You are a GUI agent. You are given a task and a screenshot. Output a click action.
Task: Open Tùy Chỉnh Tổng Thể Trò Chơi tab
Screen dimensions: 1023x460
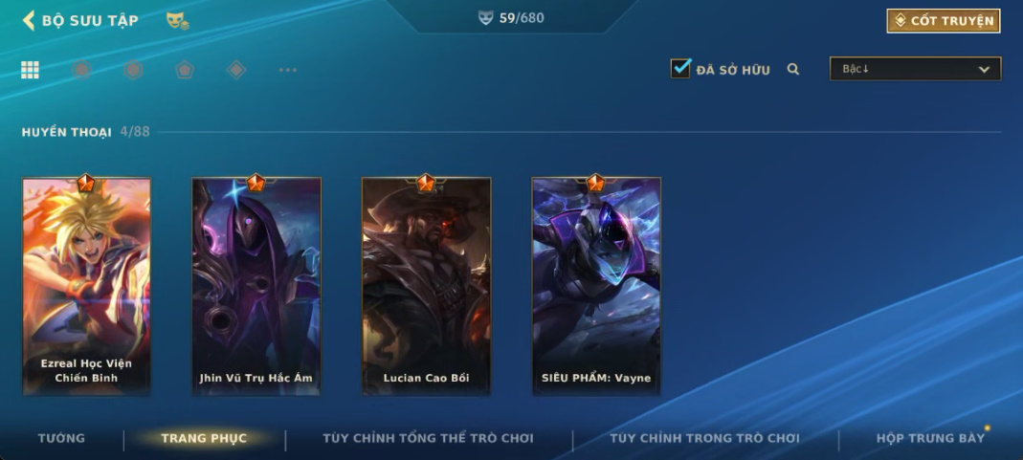[x=428, y=439]
